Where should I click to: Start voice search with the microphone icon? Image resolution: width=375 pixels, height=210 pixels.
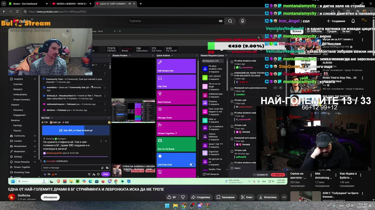coord(242,21)
